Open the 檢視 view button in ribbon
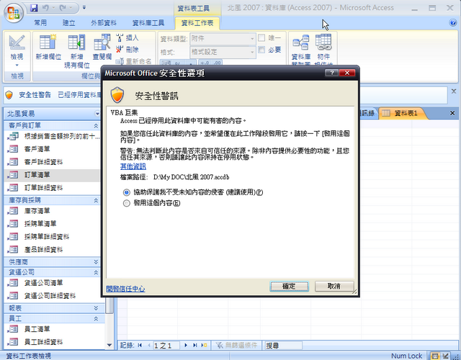This screenshot has height=360, width=461. [x=17, y=50]
